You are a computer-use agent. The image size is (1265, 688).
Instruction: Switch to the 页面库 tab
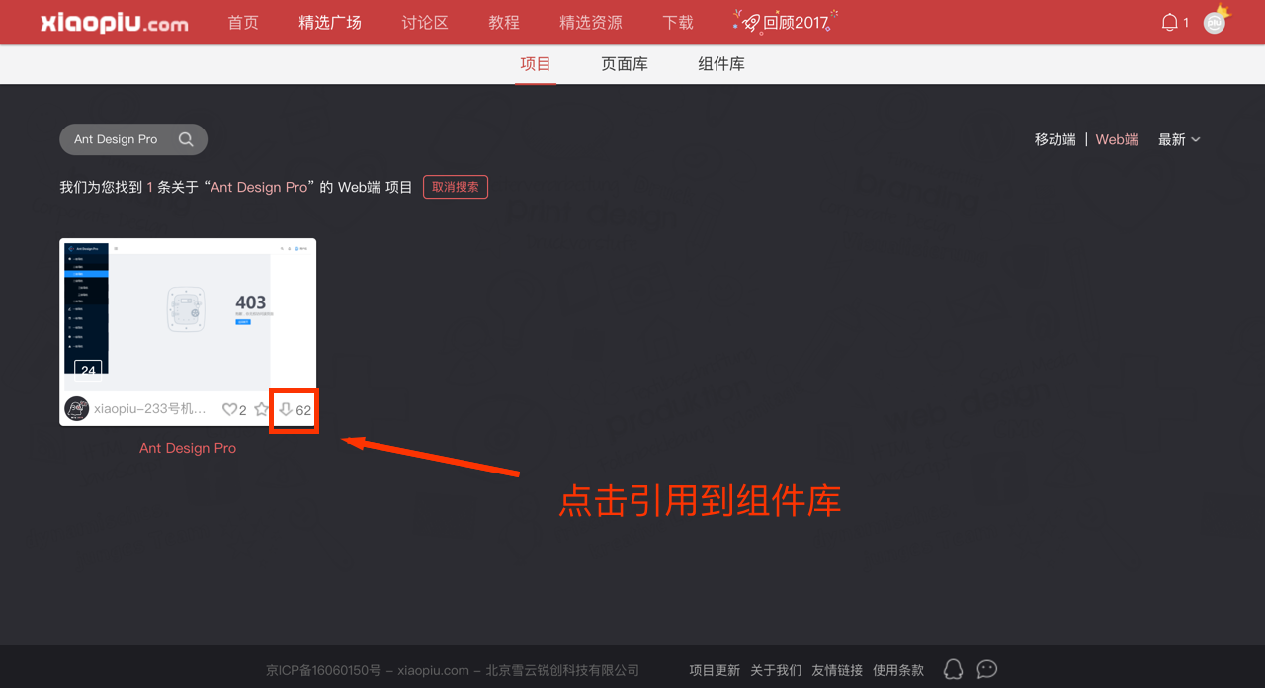coord(625,64)
